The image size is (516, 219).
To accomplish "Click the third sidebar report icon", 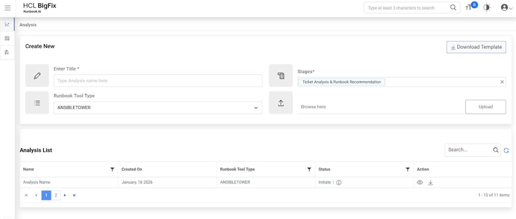I will click(x=7, y=52).
